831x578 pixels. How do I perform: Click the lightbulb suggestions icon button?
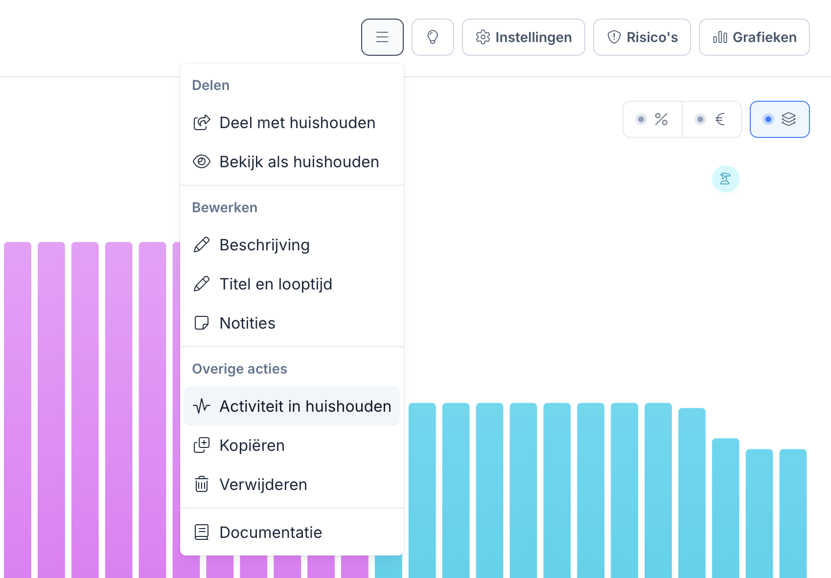(433, 37)
